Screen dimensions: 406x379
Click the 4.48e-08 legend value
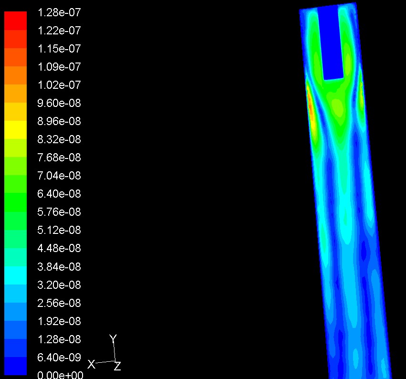coord(59,248)
